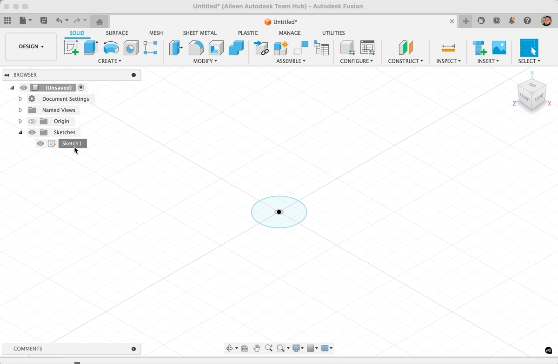Open the CREATE dropdown menu

[110, 61]
